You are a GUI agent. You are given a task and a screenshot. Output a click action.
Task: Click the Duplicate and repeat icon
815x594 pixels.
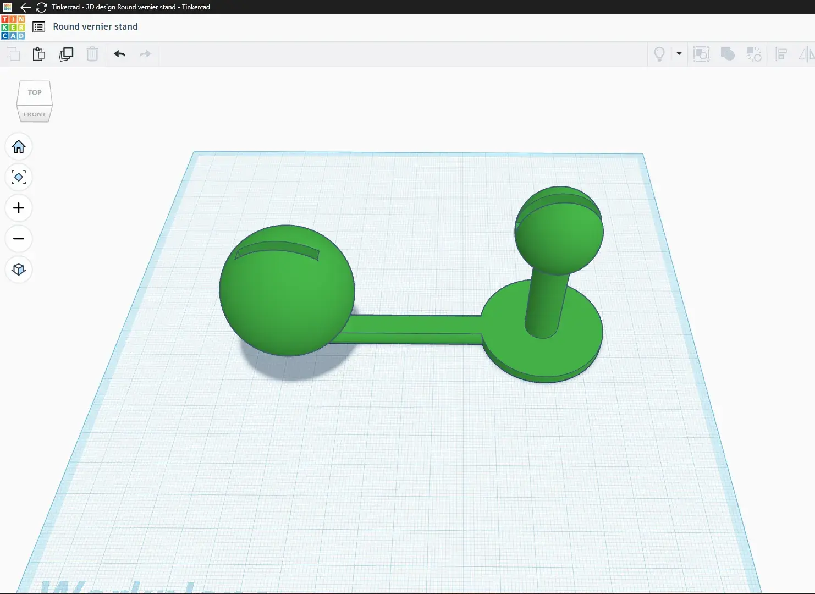click(x=66, y=54)
